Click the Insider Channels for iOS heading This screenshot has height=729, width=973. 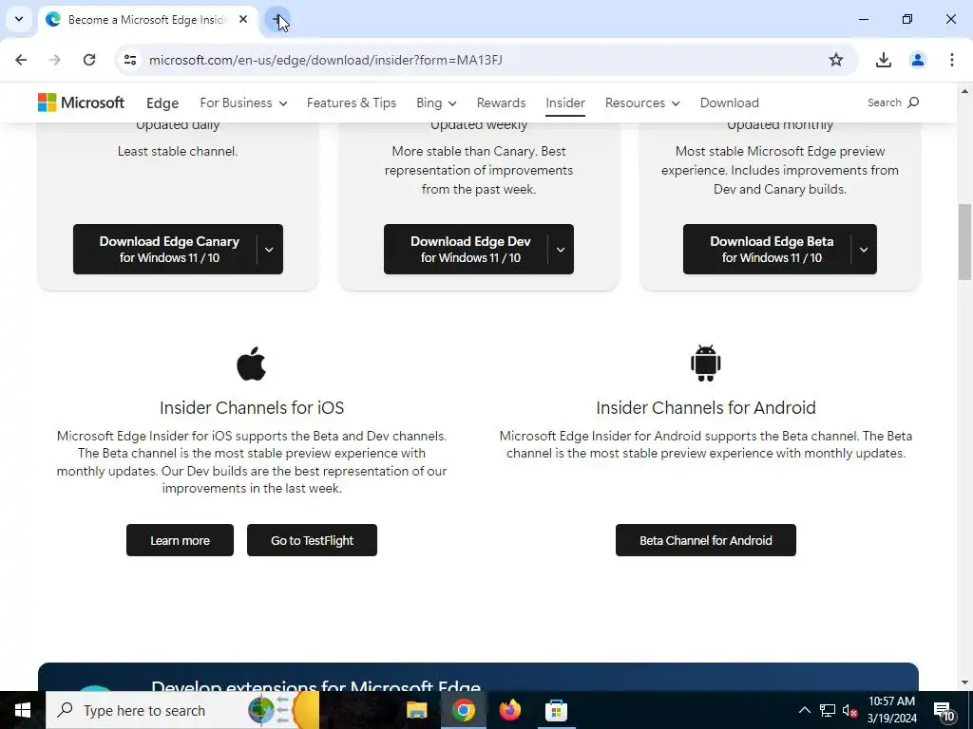pyautogui.click(x=251, y=407)
